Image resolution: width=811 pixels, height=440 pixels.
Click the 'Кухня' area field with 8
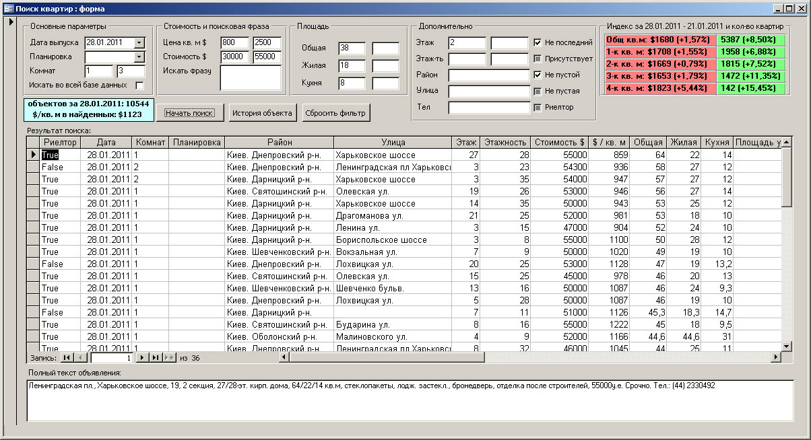(x=352, y=83)
